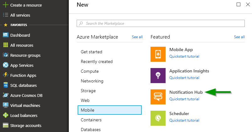Click the green plus Create a resource icon
This screenshot has height=132, width=252.
5,5
